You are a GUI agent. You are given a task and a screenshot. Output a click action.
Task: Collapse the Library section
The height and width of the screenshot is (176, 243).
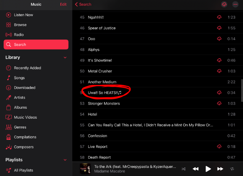coord(65,58)
